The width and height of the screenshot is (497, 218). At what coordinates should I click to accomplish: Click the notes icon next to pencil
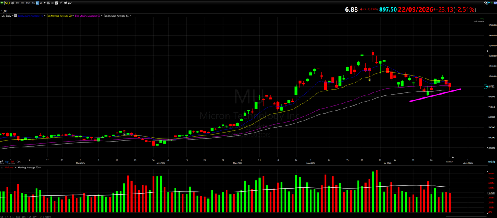(x=65, y=3)
